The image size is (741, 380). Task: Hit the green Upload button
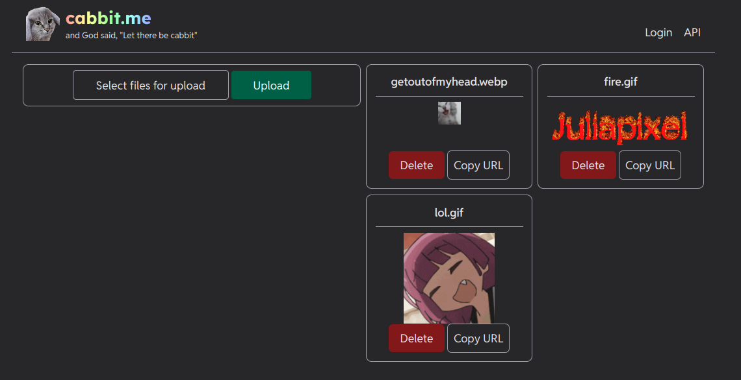tap(271, 86)
